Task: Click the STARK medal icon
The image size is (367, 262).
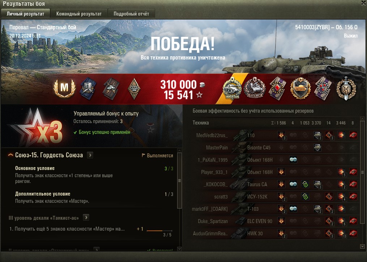Action: (255, 88)
